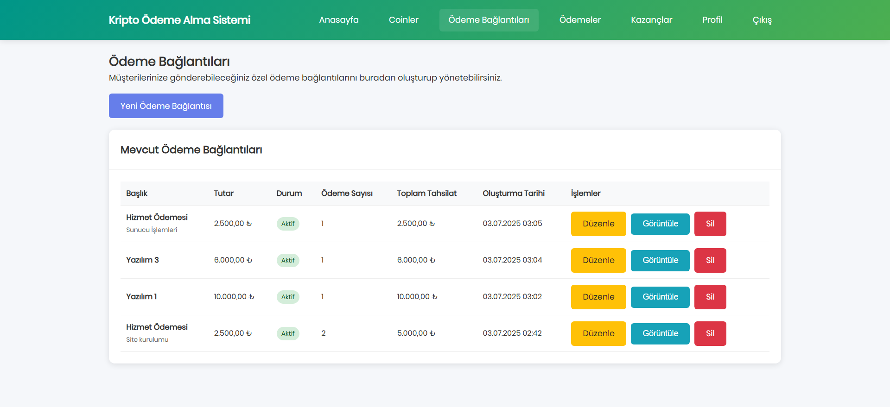
Task: Delete the Yazılım 1 link
Action: (x=710, y=297)
